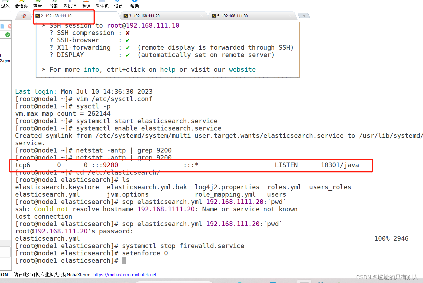
Task: Open the 'help' link in SSH banner
Action: pos(168,70)
